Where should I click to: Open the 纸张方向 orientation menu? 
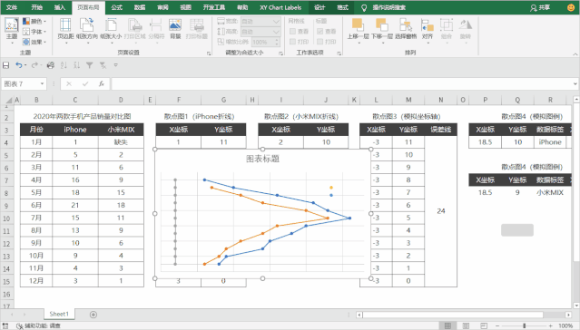(x=87, y=30)
